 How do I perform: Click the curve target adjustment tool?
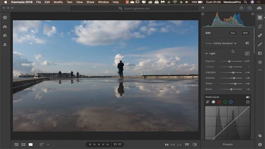click(x=248, y=102)
